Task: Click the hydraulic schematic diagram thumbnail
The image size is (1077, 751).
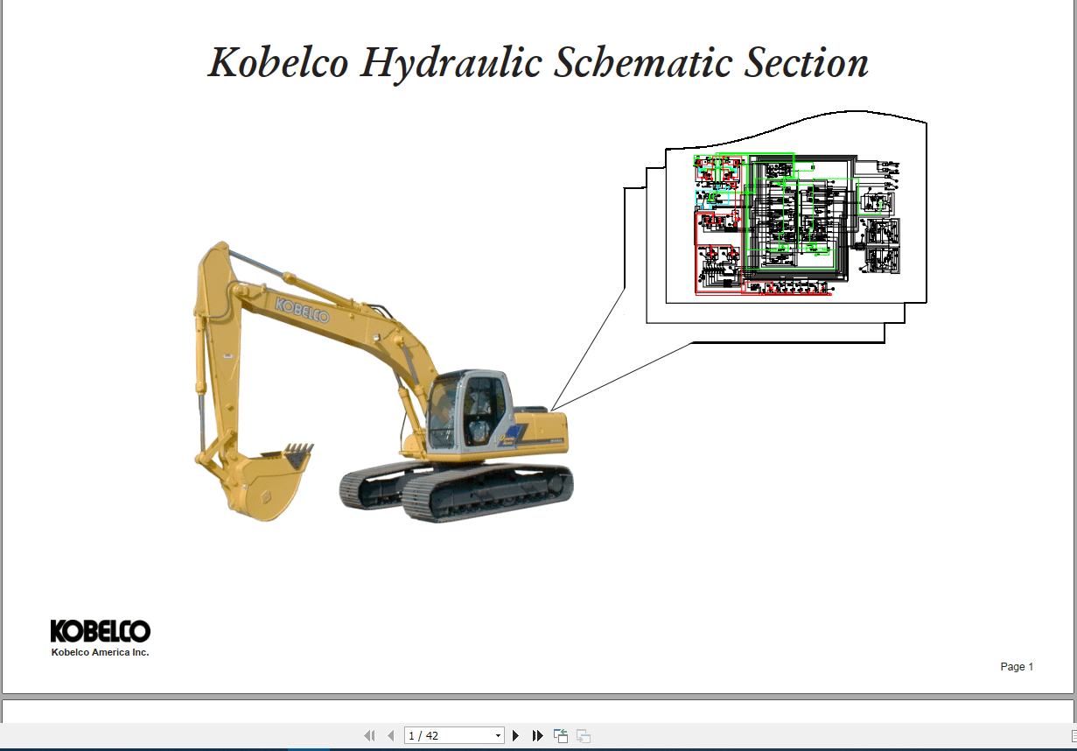Action: 796,226
